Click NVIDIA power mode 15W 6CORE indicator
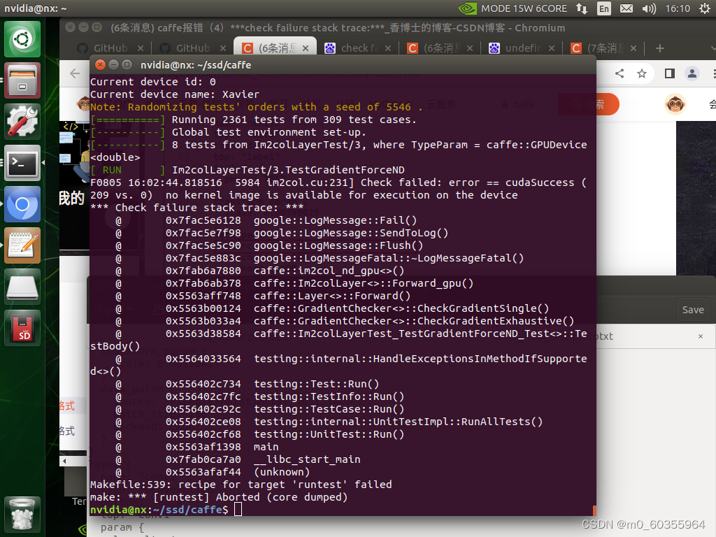Viewport: 716px width, 537px height. [513, 8]
